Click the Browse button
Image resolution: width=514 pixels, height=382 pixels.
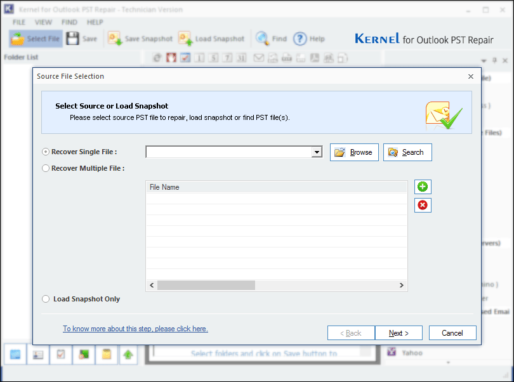tap(354, 152)
